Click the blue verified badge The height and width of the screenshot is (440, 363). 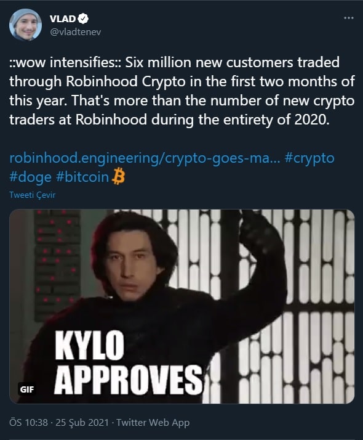click(x=83, y=18)
